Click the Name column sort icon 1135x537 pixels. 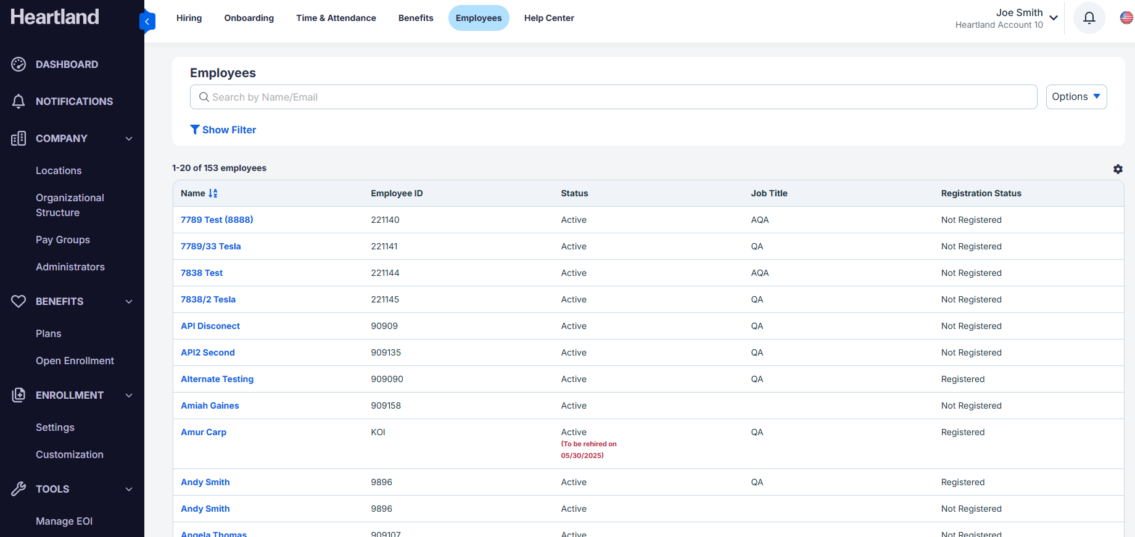tap(213, 193)
